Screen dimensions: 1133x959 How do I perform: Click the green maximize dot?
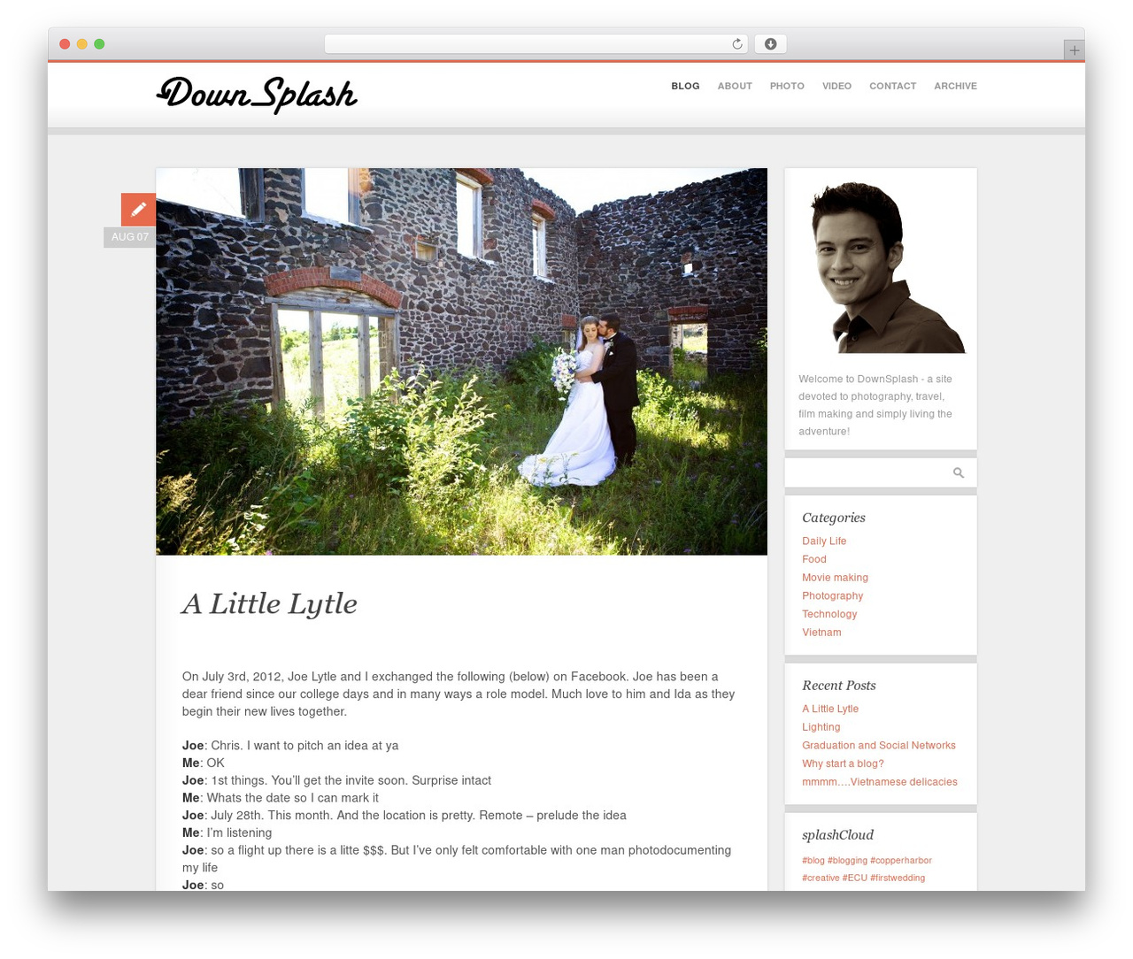pos(99,44)
